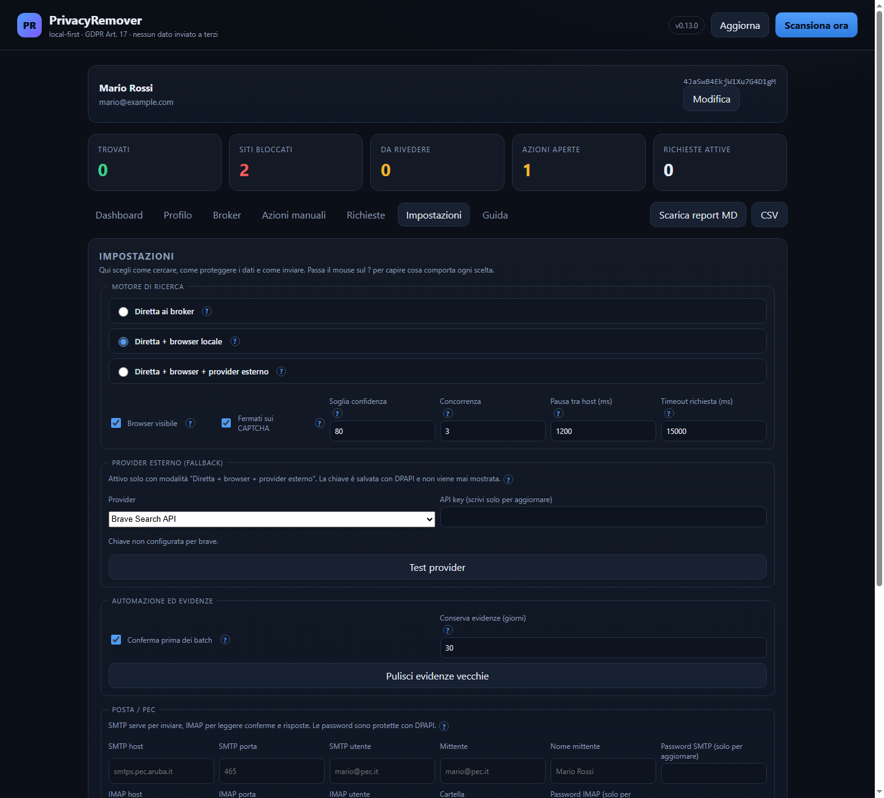Open the Profilo tab
The image size is (884, 798).
(x=177, y=215)
